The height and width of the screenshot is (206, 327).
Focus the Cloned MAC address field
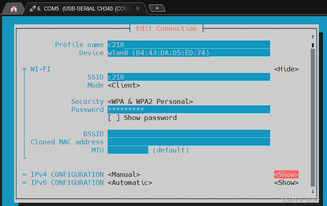(189, 142)
